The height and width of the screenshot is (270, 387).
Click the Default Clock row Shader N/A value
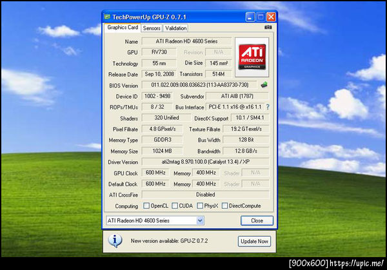pos(255,184)
